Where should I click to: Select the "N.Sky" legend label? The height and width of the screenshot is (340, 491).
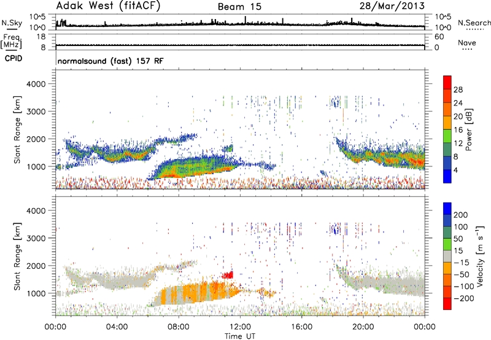[12, 23]
